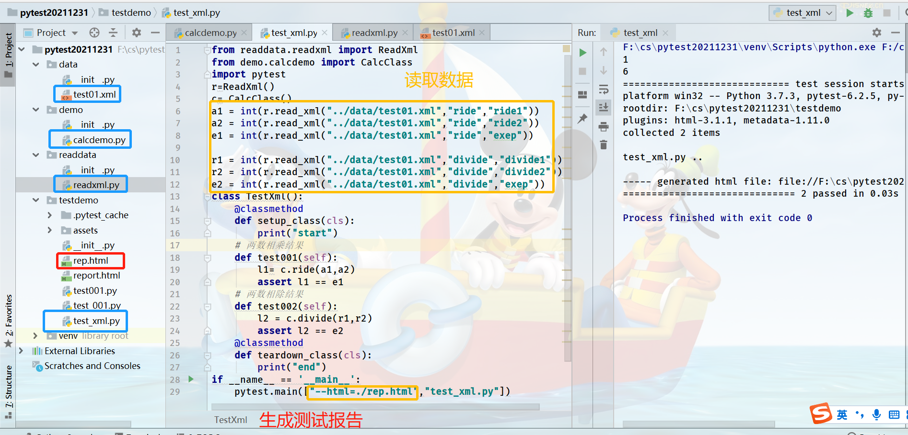Expand External Libraries node
908x435 pixels.
coord(21,351)
